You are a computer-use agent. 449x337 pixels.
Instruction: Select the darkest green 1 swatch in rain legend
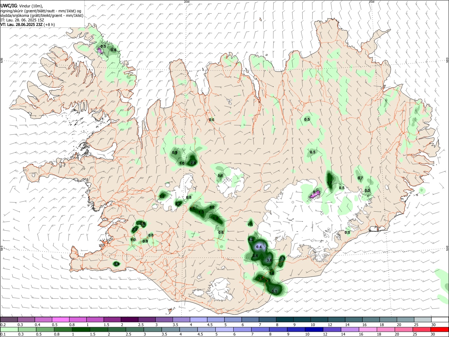tap(81, 329)
